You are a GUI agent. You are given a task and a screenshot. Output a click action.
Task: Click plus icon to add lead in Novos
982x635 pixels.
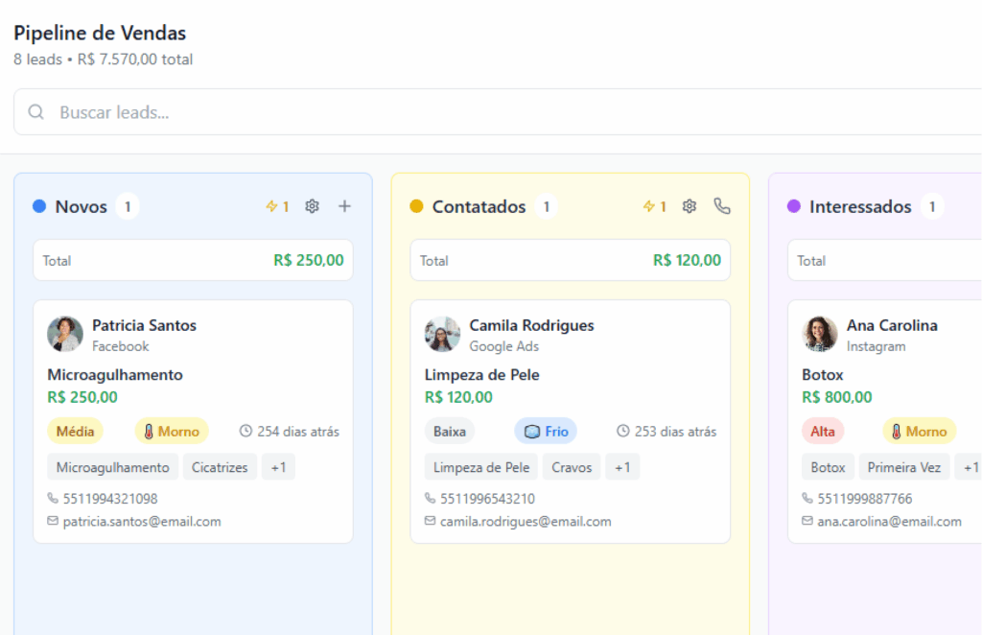344,206
